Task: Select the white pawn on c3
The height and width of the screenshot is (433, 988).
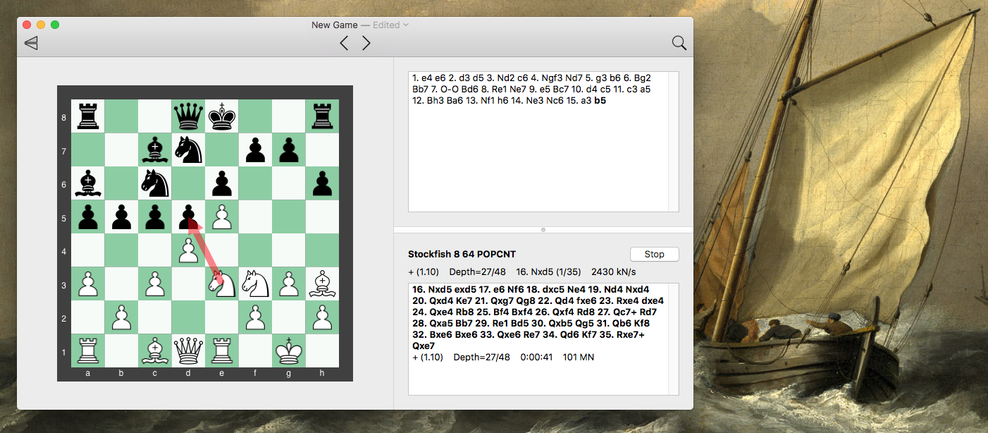Action: coord(155,283)
